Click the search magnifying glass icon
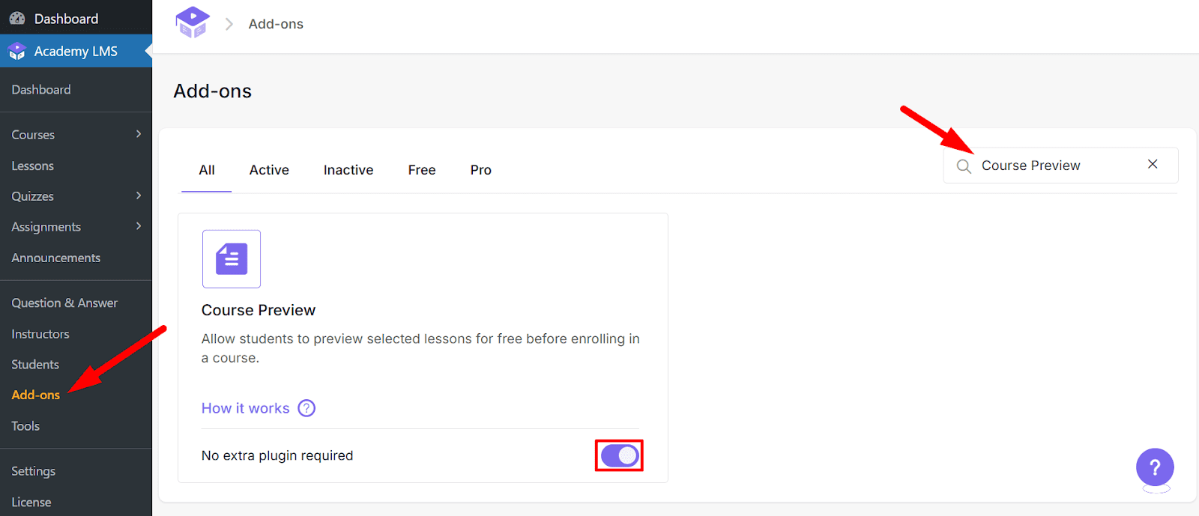 click(964, 165)
